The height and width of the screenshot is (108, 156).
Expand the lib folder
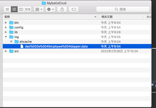click(6, 32)
